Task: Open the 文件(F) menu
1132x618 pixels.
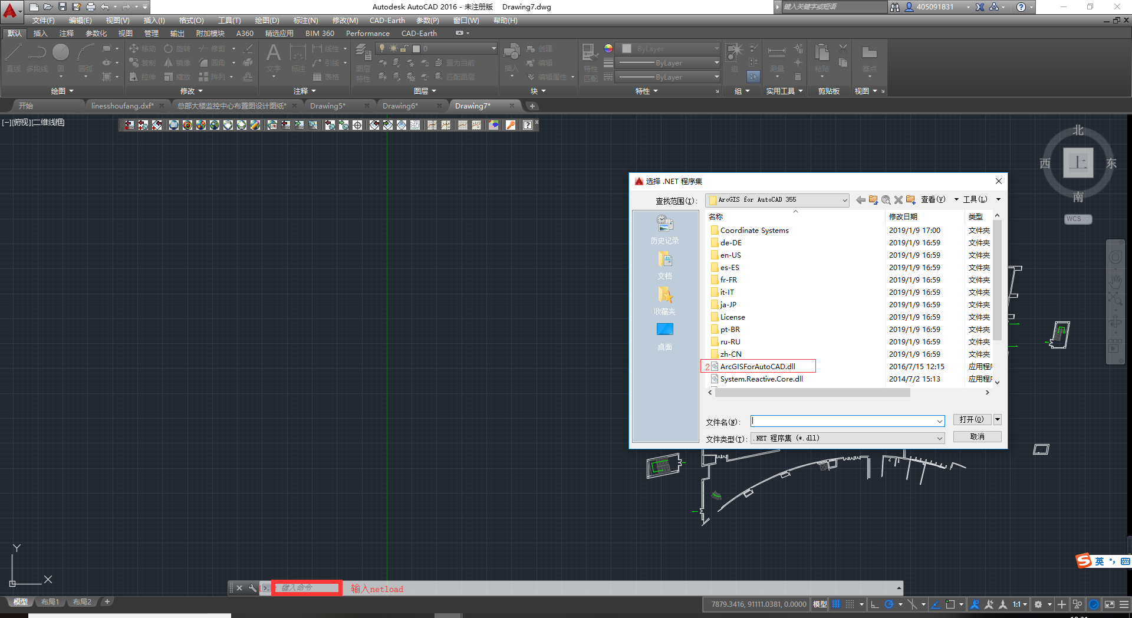Action: point(43,21)
